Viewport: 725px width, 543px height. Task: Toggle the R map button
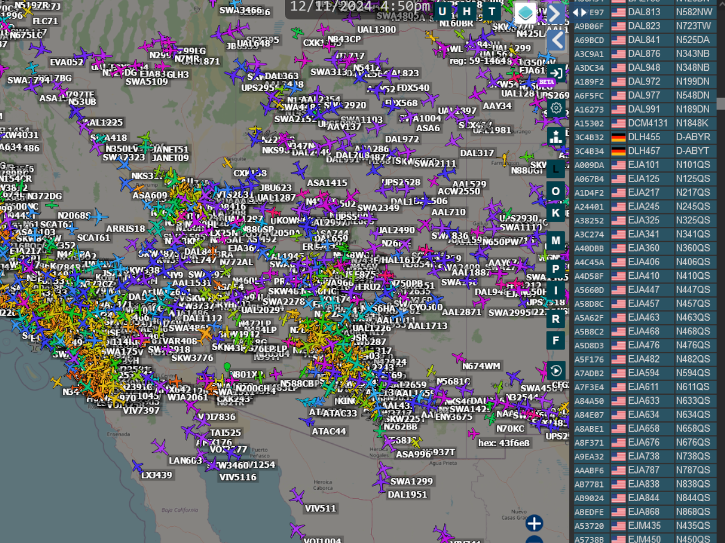coord(556,319)
